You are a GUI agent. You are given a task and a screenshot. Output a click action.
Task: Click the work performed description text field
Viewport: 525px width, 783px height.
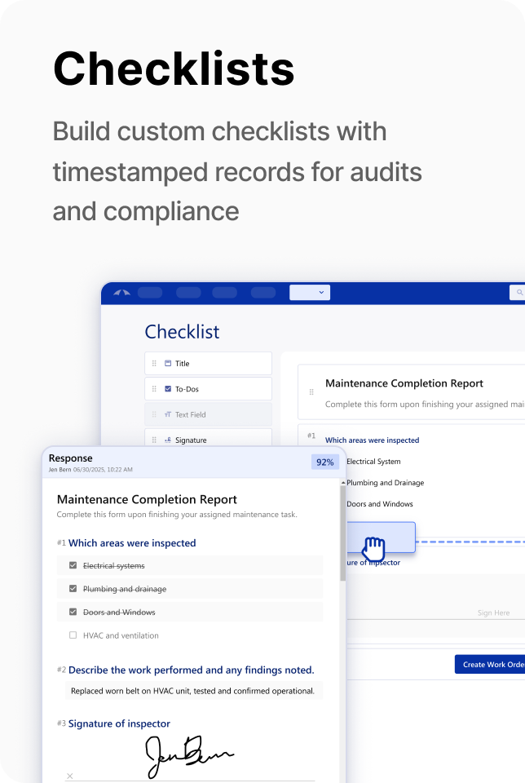coord(193,691)
